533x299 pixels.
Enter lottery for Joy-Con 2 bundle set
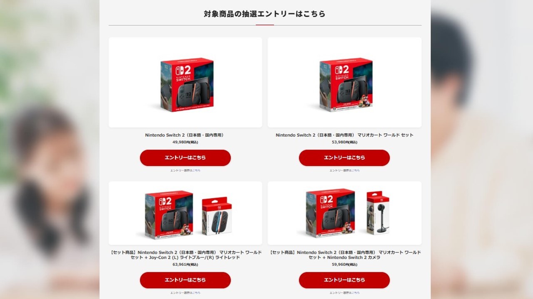coord(185,280)
